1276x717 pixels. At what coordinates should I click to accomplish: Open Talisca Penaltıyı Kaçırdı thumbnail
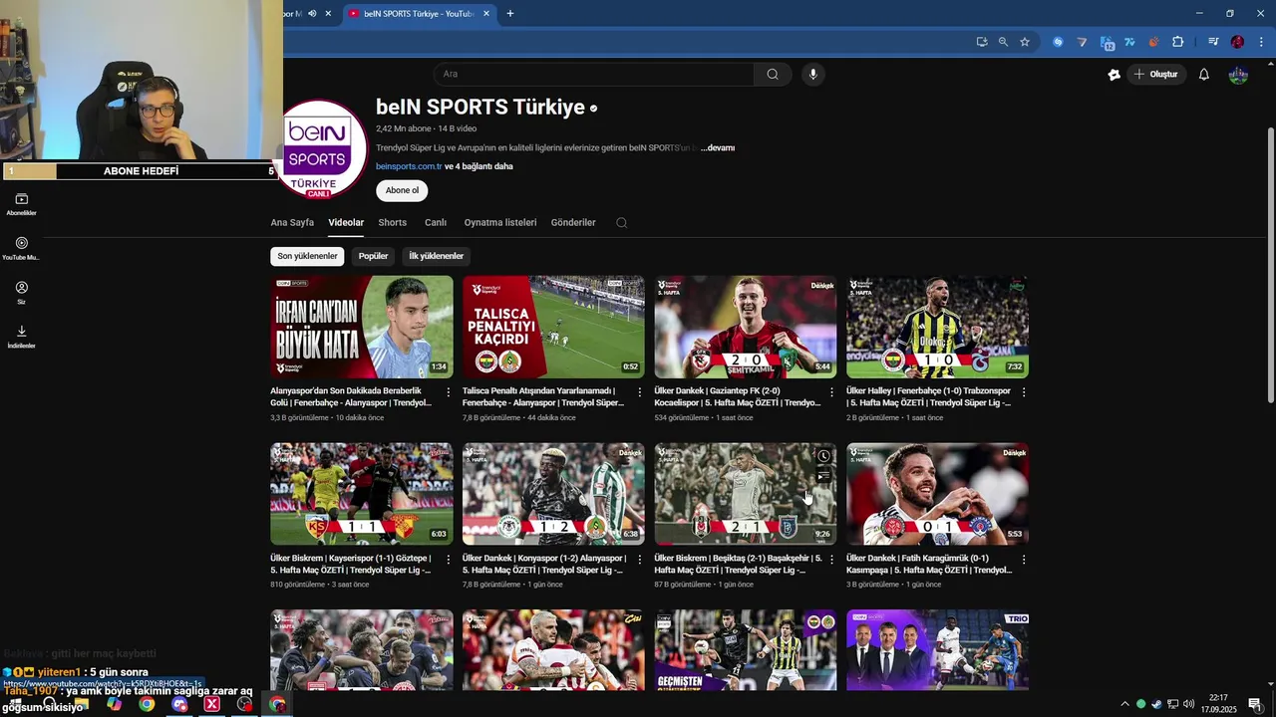tap(553, 327)
